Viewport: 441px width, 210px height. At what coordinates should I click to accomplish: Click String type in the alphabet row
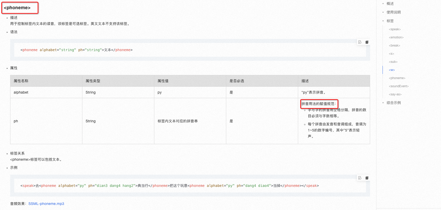point(118,92)
